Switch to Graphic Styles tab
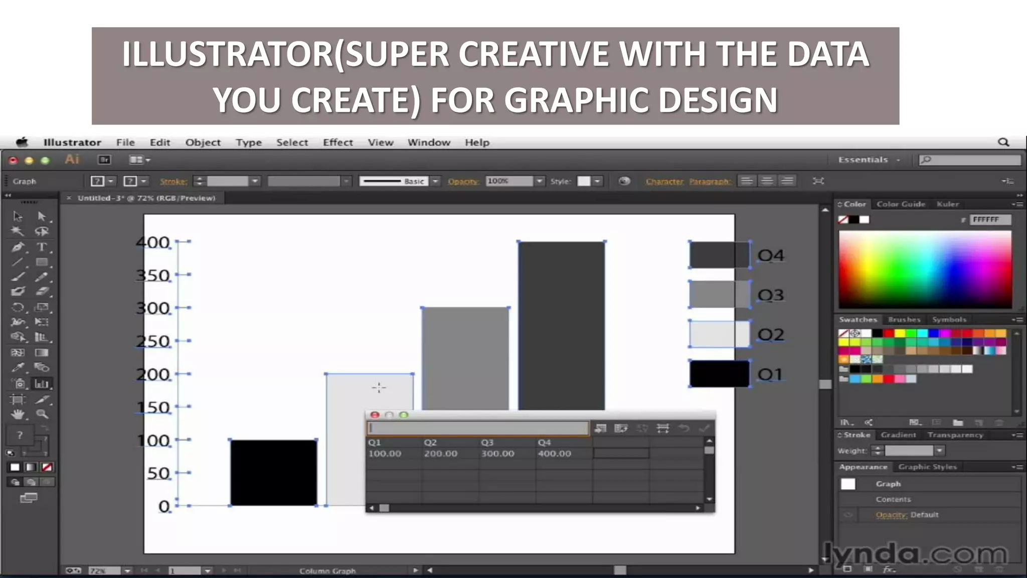Viewport: 1027px width, 578px height. (x=928, y=467)
